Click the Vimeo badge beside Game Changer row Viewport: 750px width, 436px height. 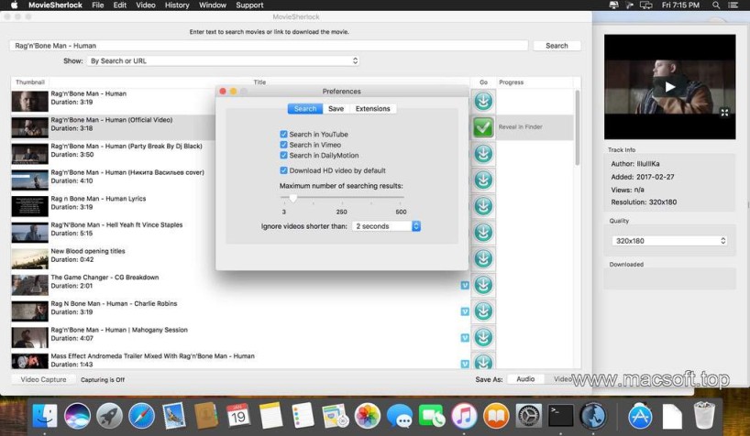[465, 285]
